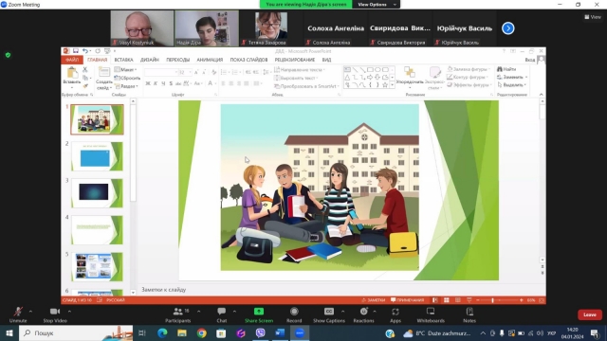This screenshot has height=341, width=607.
Task: Click the Упорядочить arrange icon
Action: (409, 73)
